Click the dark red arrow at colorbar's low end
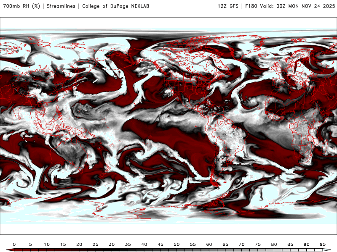Screen dimensions: 337x252 pyautogui.click(x=10, y=250)
